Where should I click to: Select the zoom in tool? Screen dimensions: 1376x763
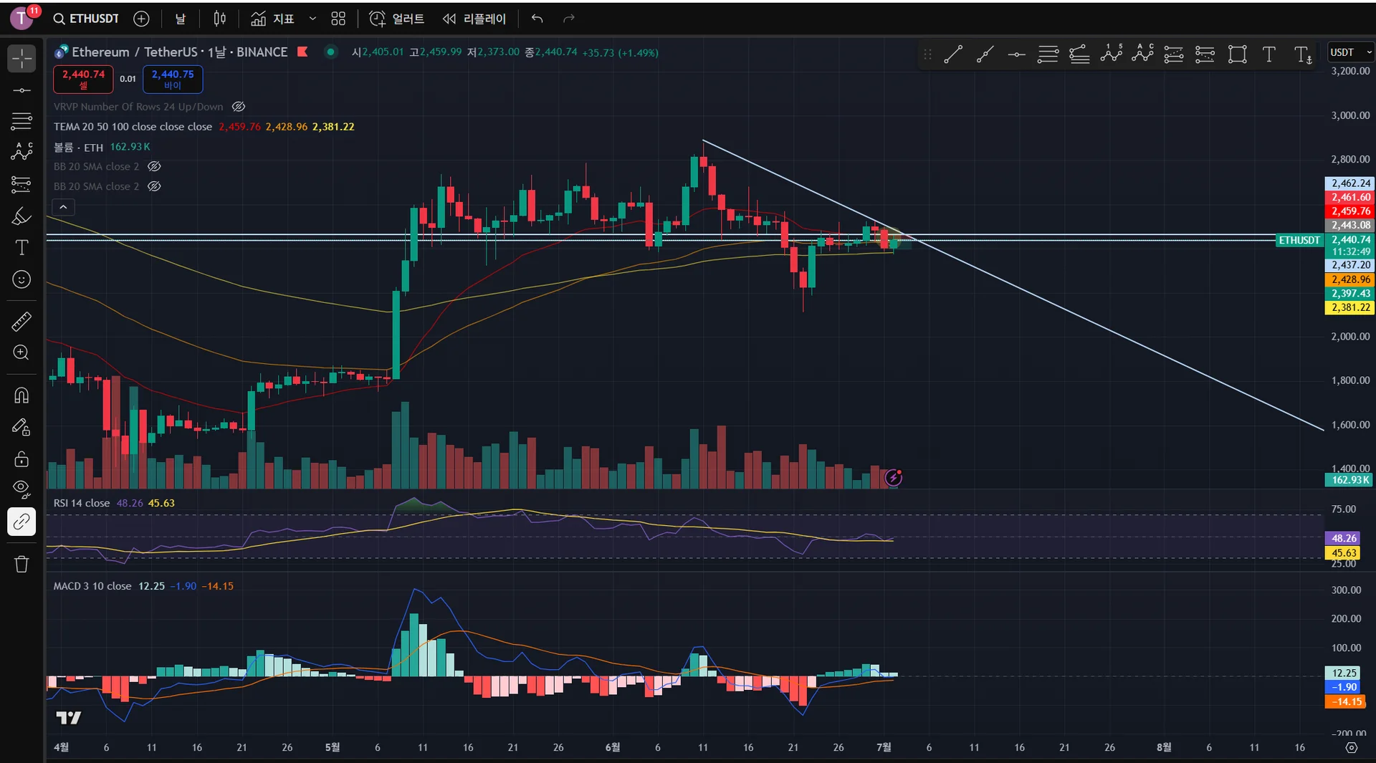[21, 353]
